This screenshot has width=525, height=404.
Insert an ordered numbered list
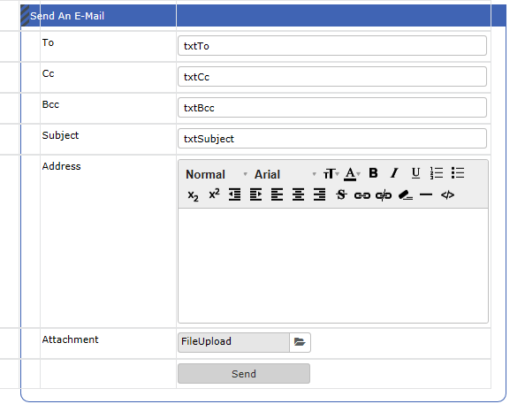point(437,173)
